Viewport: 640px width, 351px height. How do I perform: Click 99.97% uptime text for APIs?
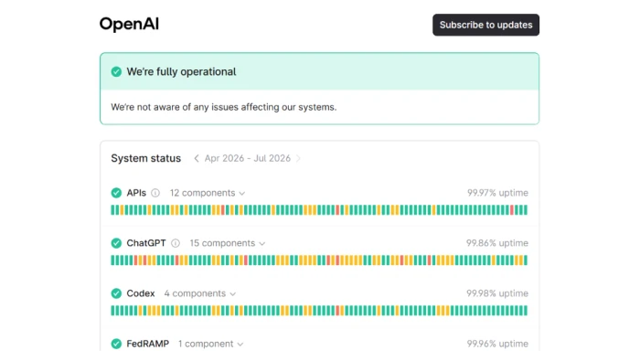click(x=497, y=193)
